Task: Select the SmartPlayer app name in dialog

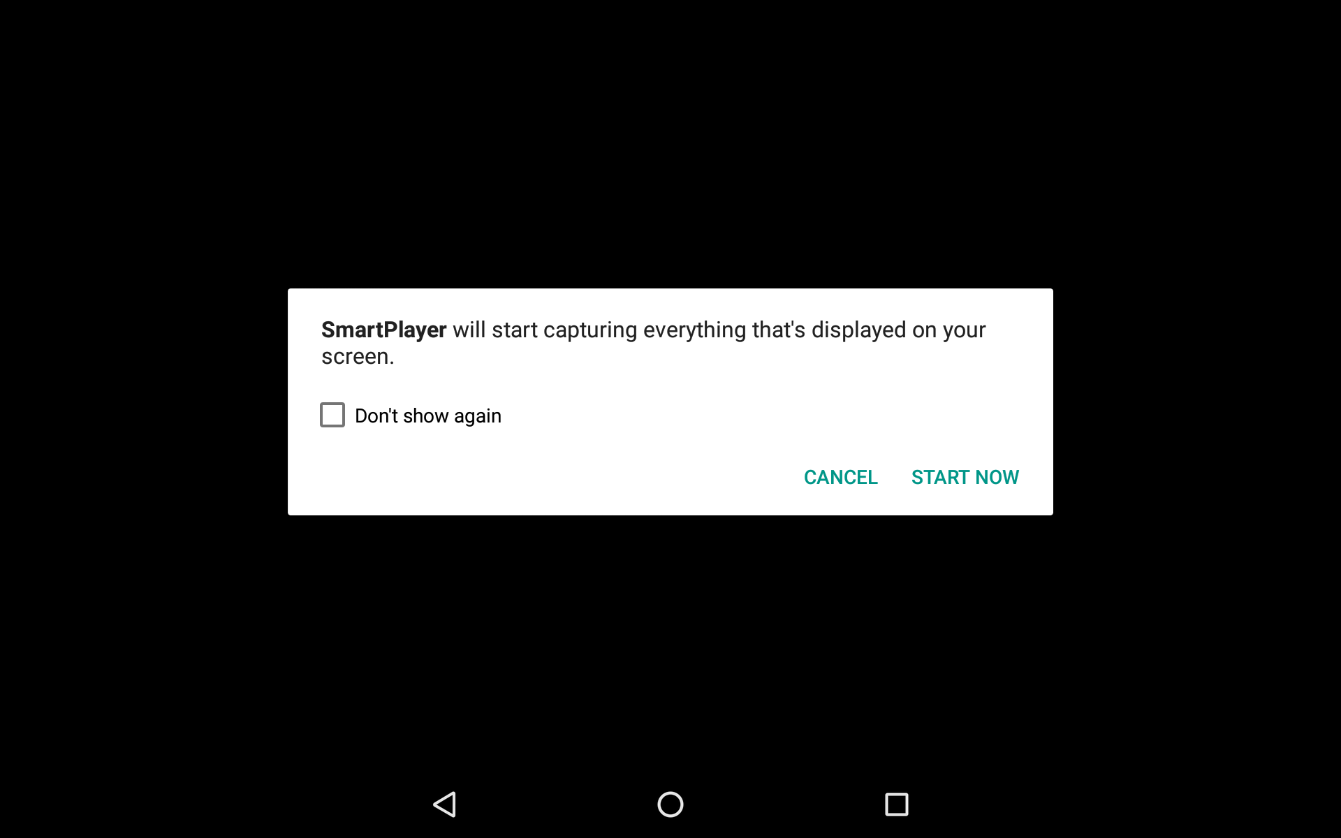Action: pos(383,328)
